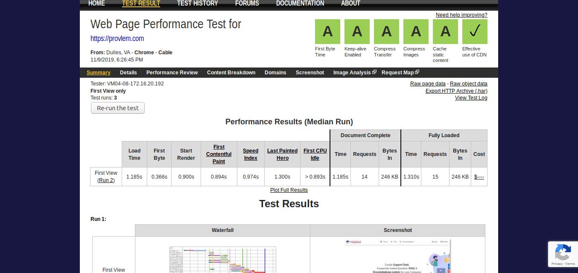This screenshot has height=273, width=578.
Task: Open the Run 1 screenshot thumbnail
Action: click(x=398, y=255)
